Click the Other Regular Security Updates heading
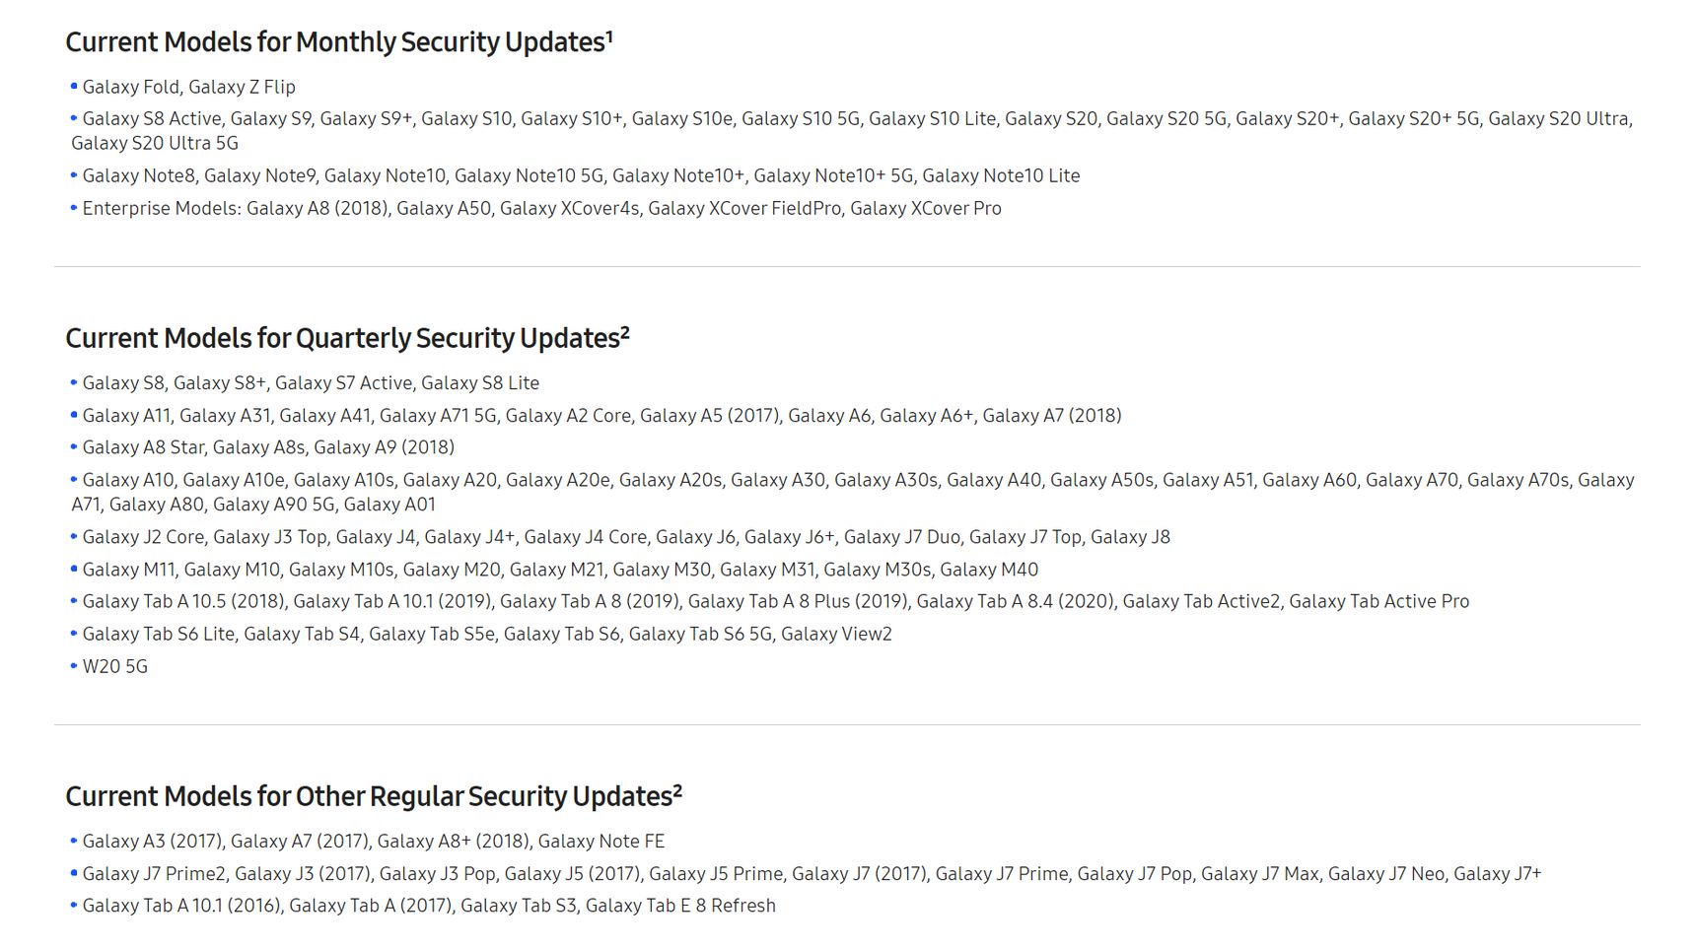The image size is (1696, 949). 374,796
